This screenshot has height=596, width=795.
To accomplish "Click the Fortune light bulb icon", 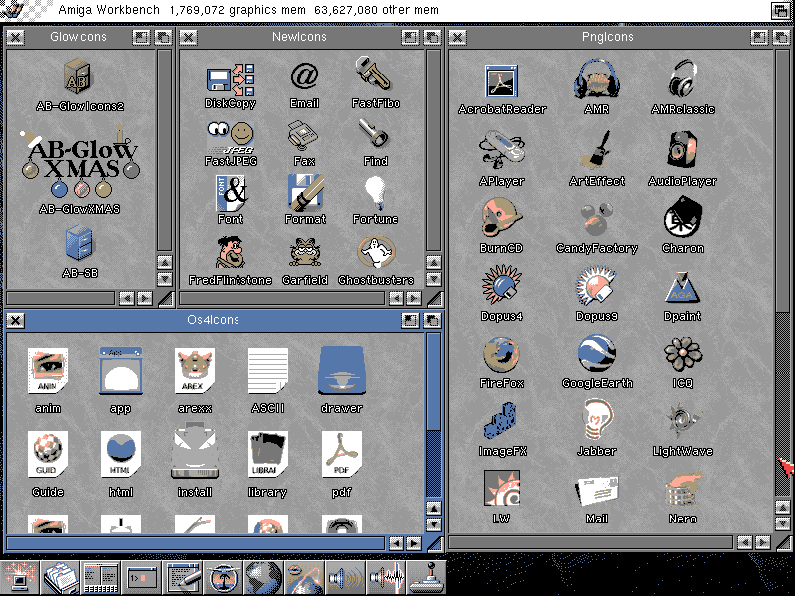I will point(376,193).
